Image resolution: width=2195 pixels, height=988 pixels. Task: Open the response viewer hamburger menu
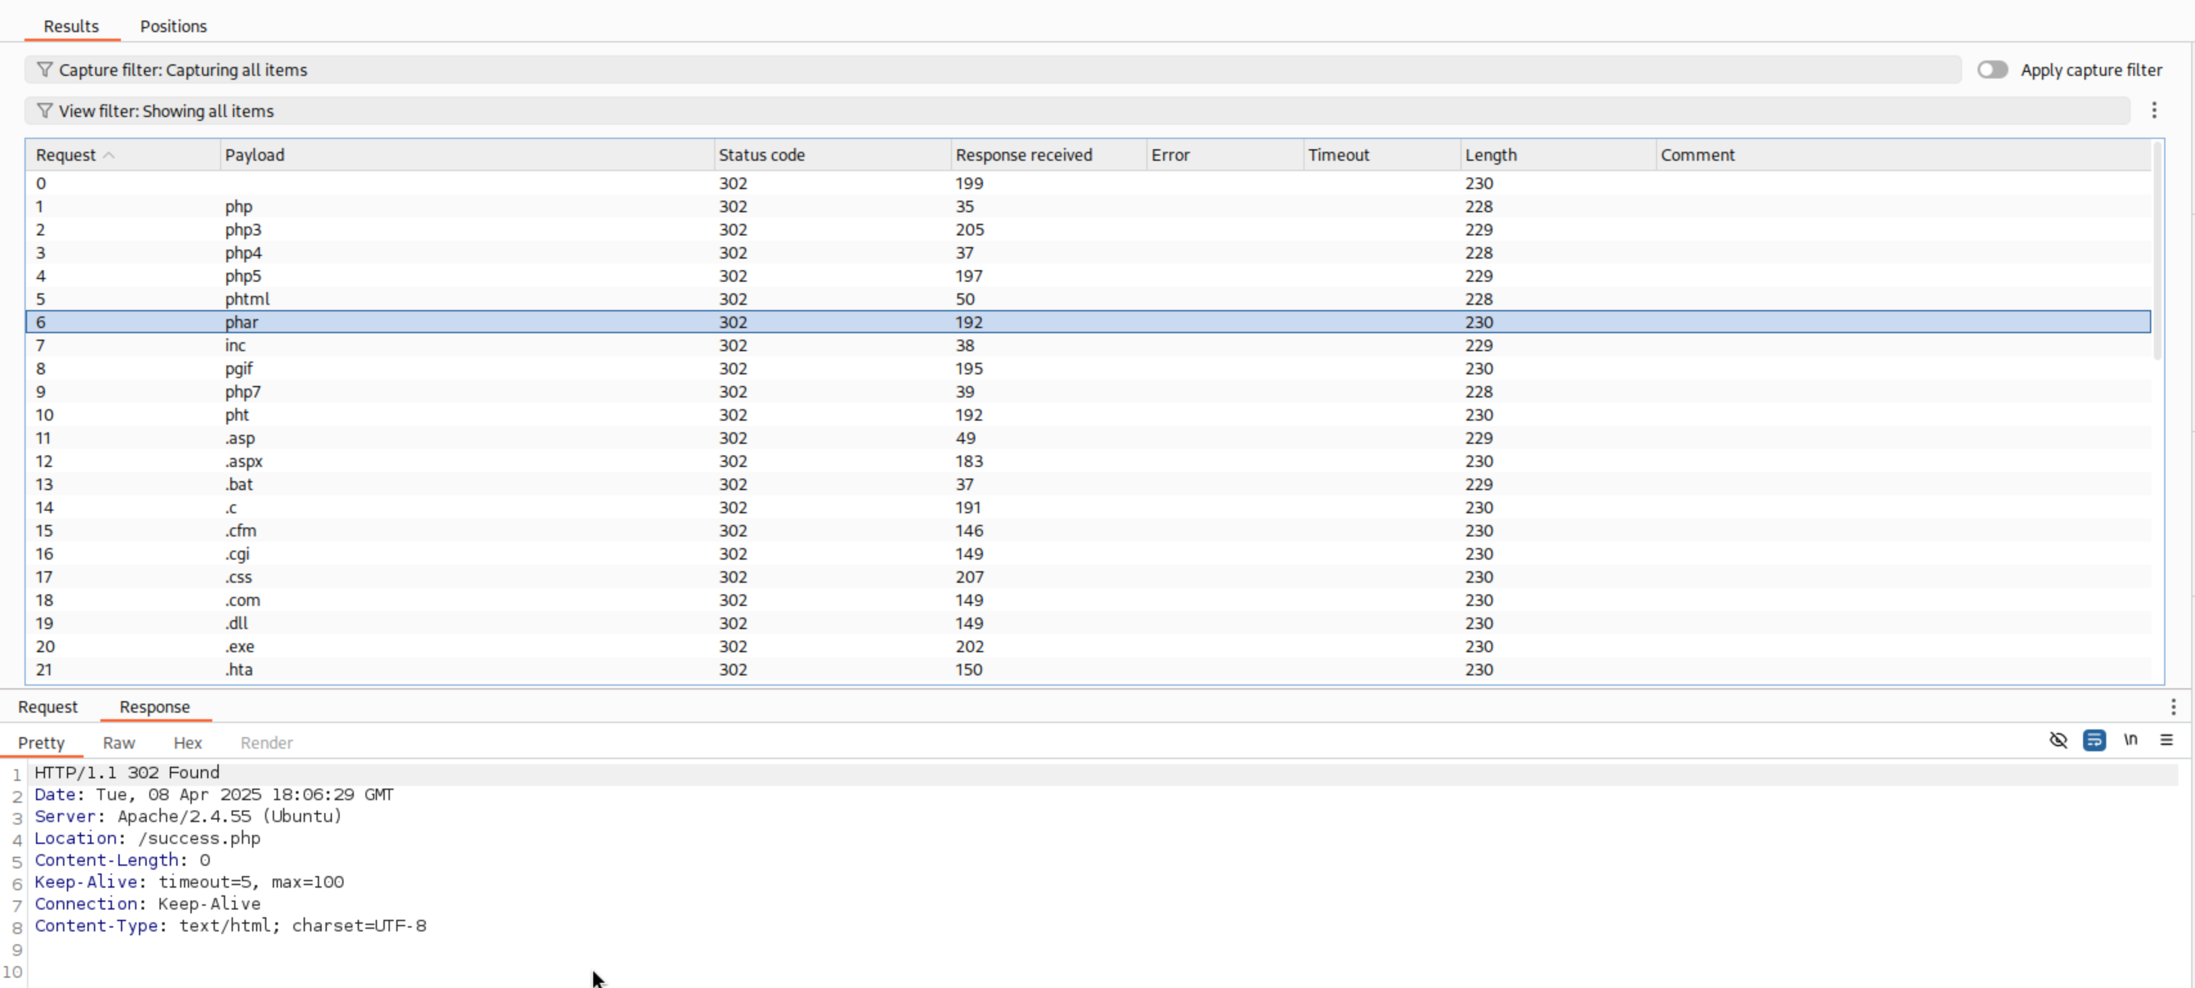[x=2166, y=740]
